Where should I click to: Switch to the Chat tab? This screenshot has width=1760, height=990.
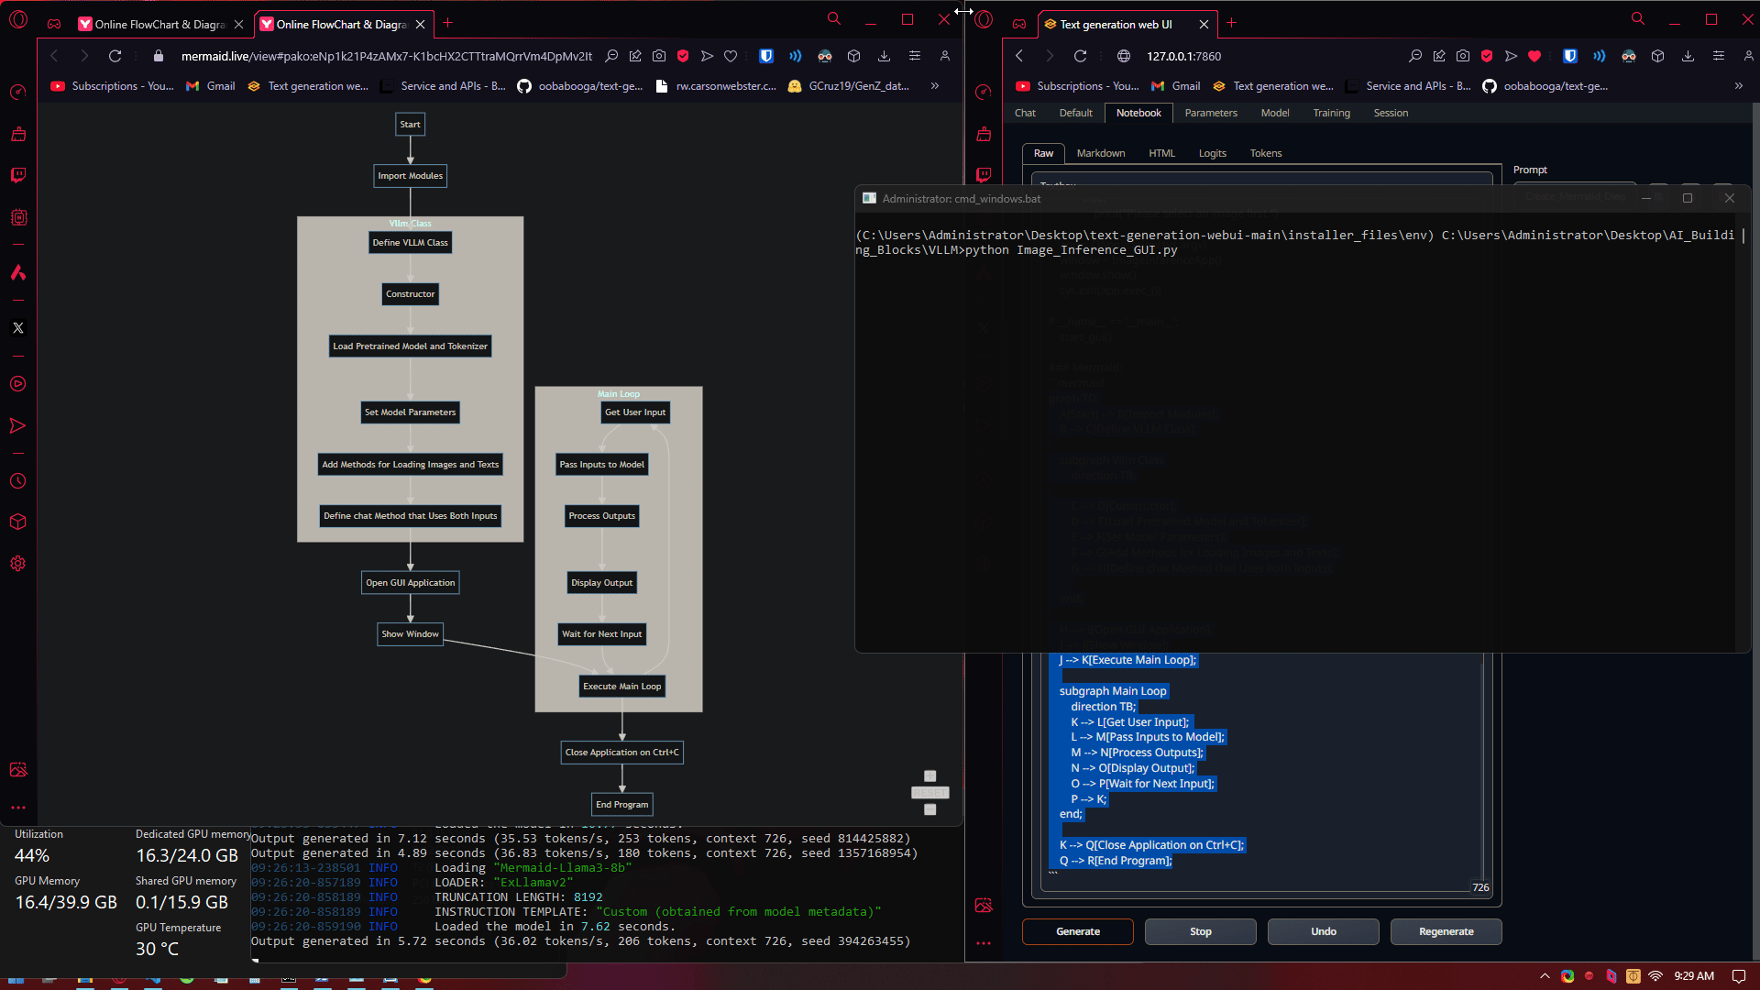pyautogui.click(x=1025, y=113)
